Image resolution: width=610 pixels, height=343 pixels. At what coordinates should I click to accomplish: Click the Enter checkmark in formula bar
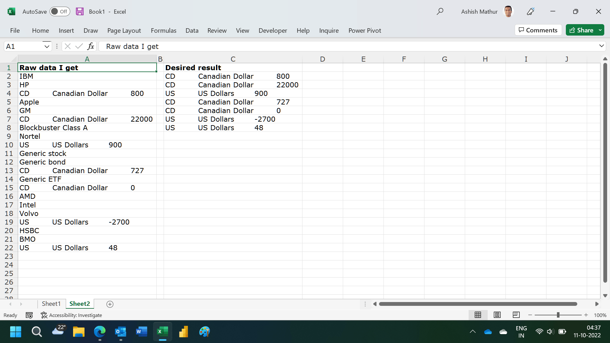pyautogui.click(x=79, y=46)
